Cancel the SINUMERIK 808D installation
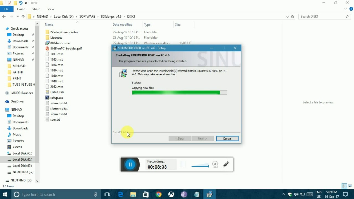The height and width of the screenshot is (199, 354). [227, 138]
